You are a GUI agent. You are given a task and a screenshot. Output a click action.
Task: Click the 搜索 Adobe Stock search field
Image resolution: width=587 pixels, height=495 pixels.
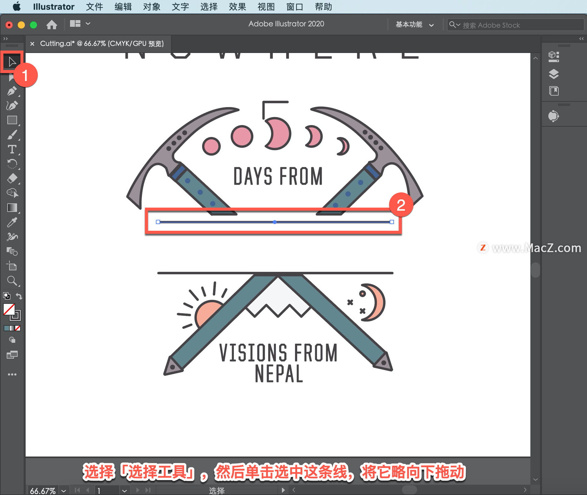(x=520, y=25)
